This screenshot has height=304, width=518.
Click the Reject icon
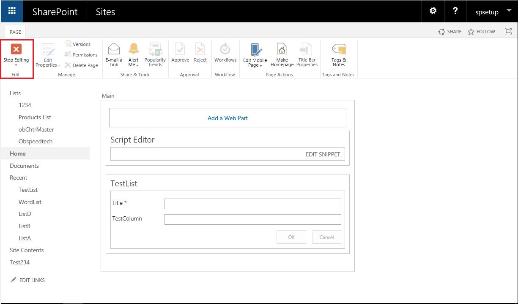pyautogui.click(x=200, y=49)
